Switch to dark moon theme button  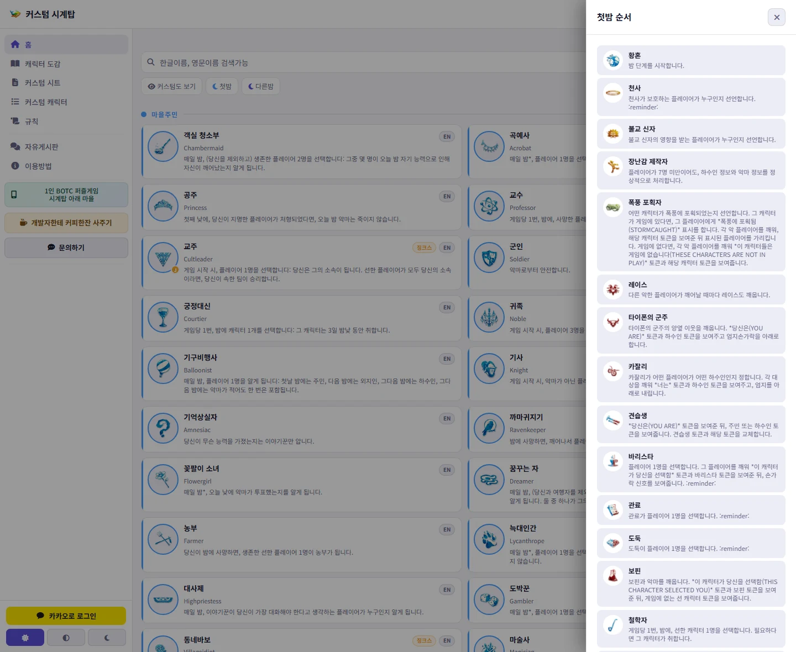(x=107, y=638)
